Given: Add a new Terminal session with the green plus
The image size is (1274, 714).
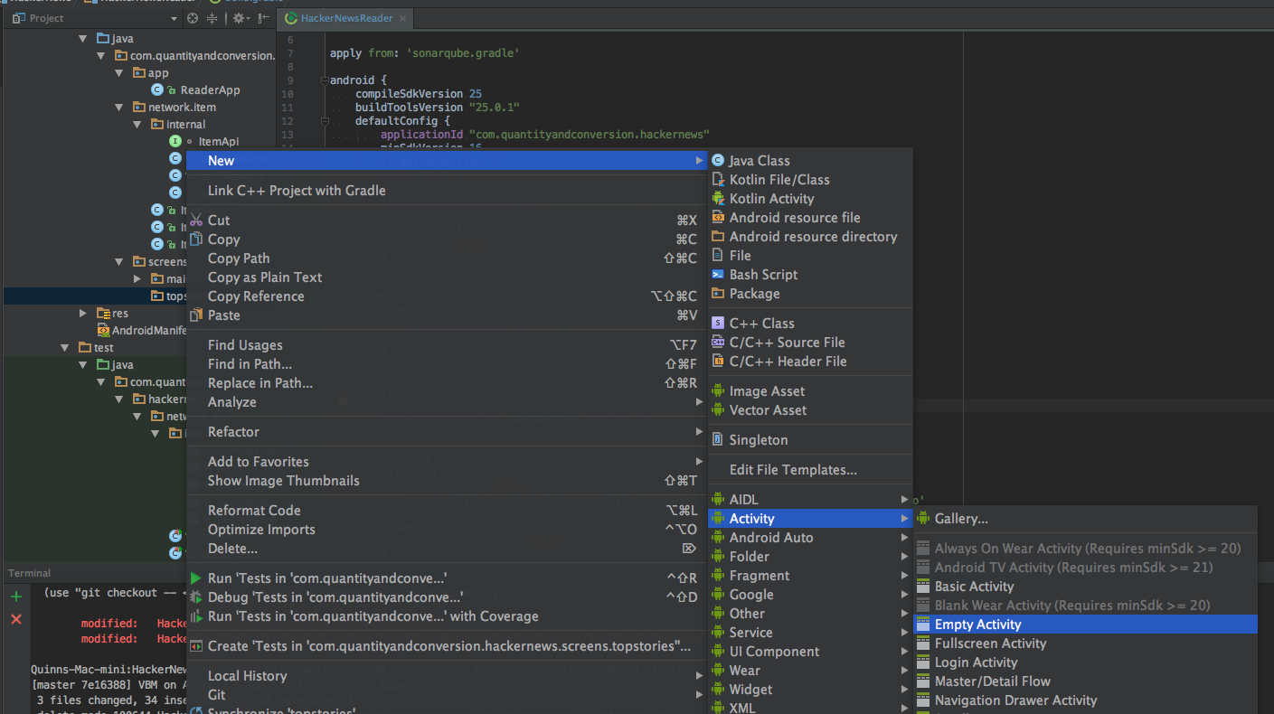Looking at the screenshot, I should pyautogui.click(x=15, y=597).
